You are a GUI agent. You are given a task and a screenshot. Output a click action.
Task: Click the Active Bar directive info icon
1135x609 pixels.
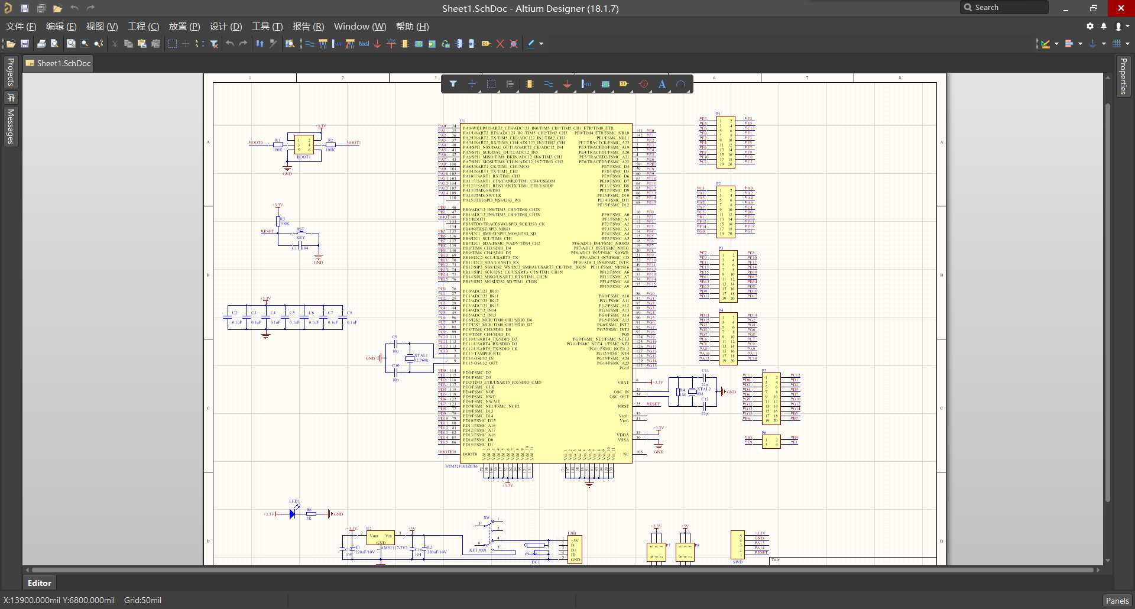pyautogui.click(x=643, y=85)
